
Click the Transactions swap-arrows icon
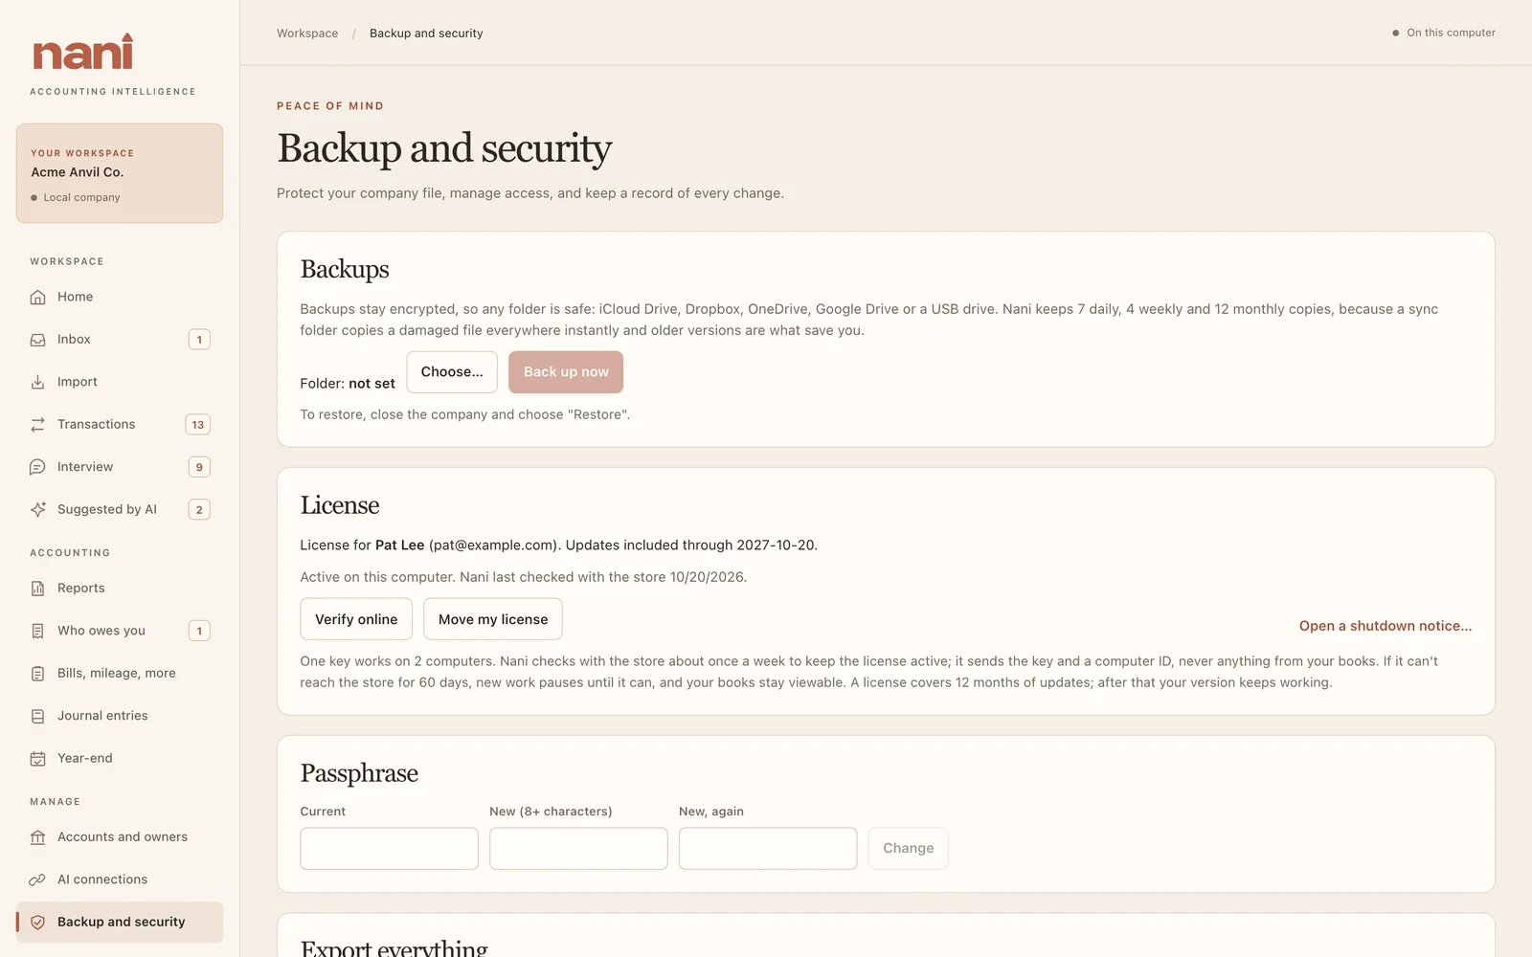37,424
